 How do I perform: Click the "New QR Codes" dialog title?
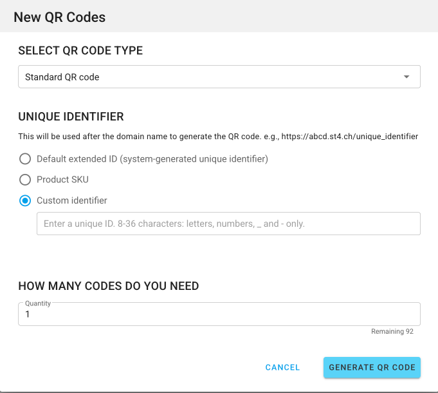pyautogui.click(x=59, y=17)
